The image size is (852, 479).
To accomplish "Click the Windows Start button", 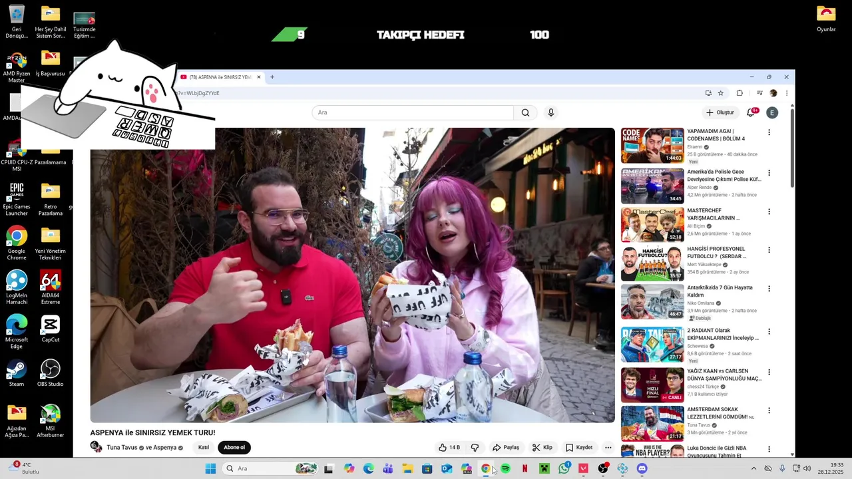I will [210, 469].
